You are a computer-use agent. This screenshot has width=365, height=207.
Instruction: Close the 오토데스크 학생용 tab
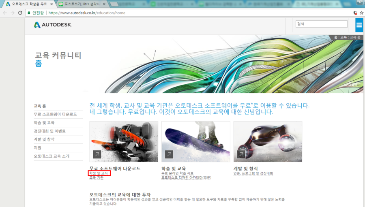(x=52, y=4)
